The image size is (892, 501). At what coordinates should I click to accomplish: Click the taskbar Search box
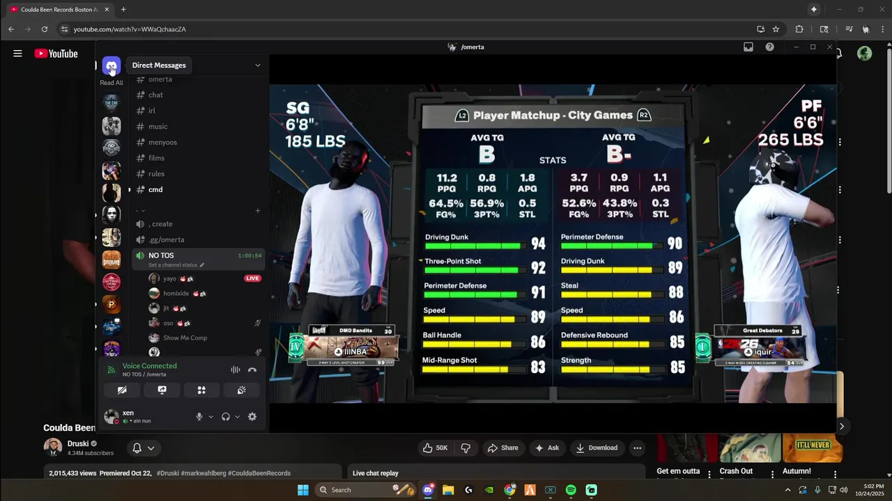click(365, 490)
